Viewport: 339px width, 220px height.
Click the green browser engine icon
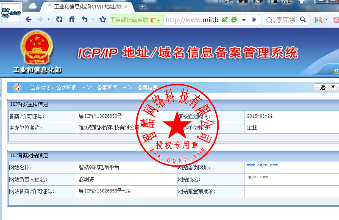click(x=233, y=20)
